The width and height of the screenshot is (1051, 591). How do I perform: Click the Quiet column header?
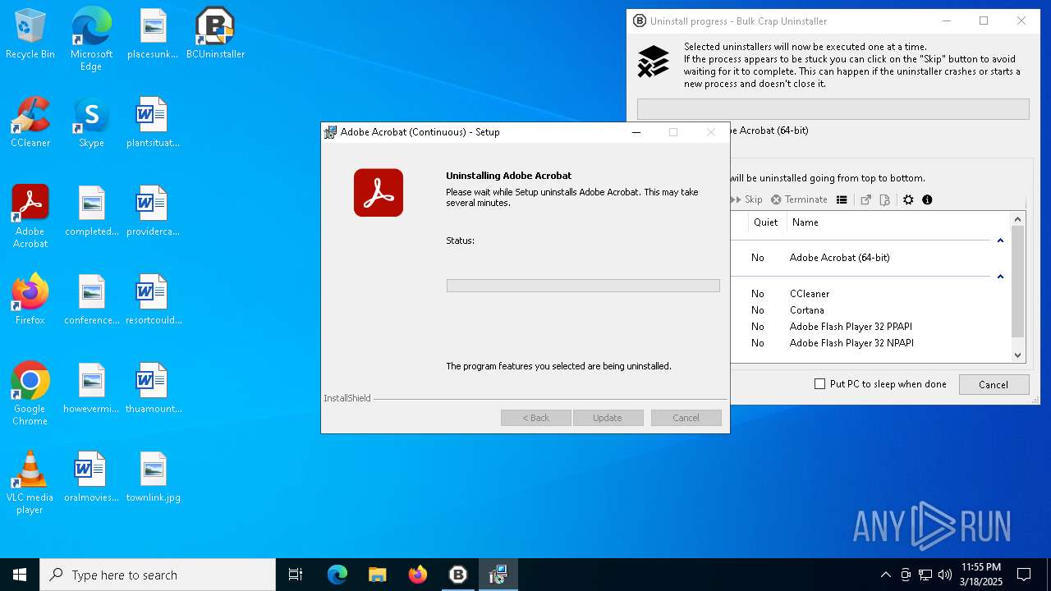pyautogui.click(x=765, y=222)
